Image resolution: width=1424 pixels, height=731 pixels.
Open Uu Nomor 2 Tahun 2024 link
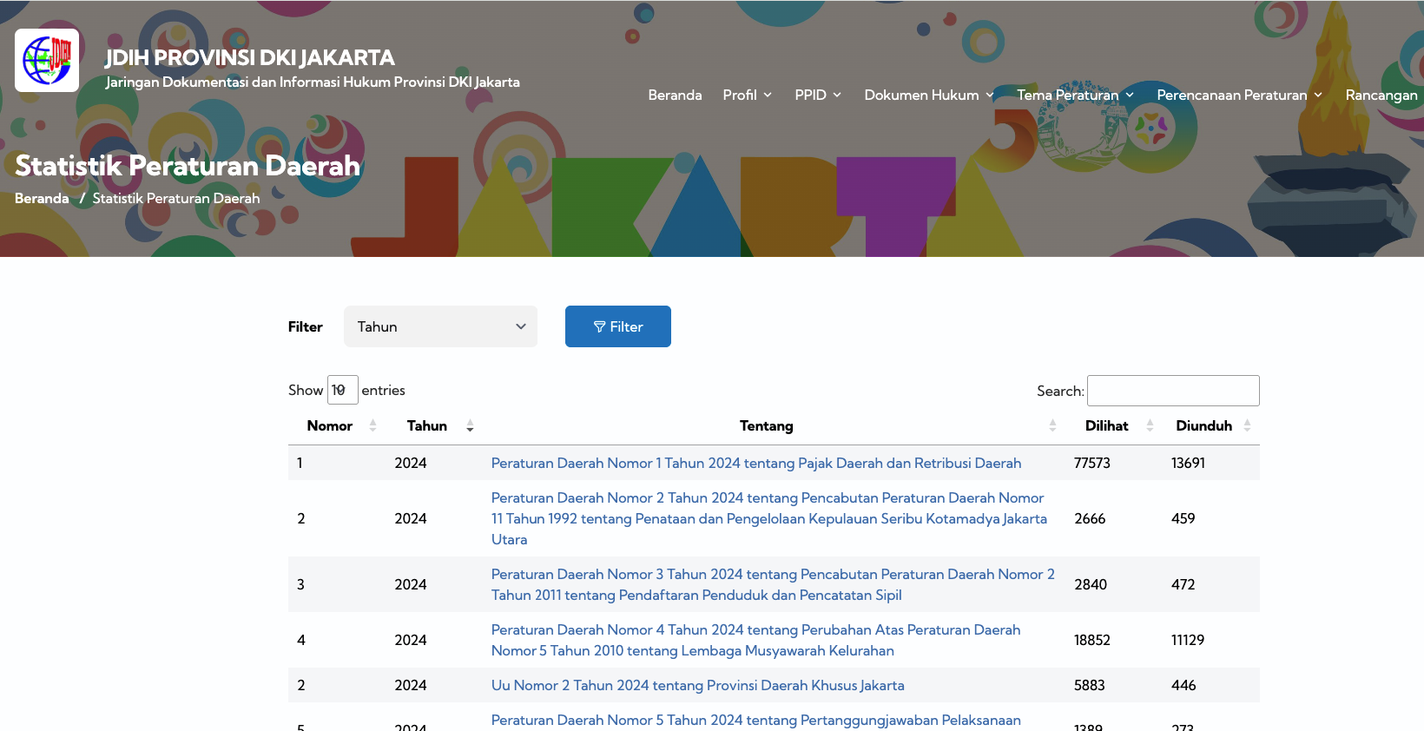tap(697, 685)
